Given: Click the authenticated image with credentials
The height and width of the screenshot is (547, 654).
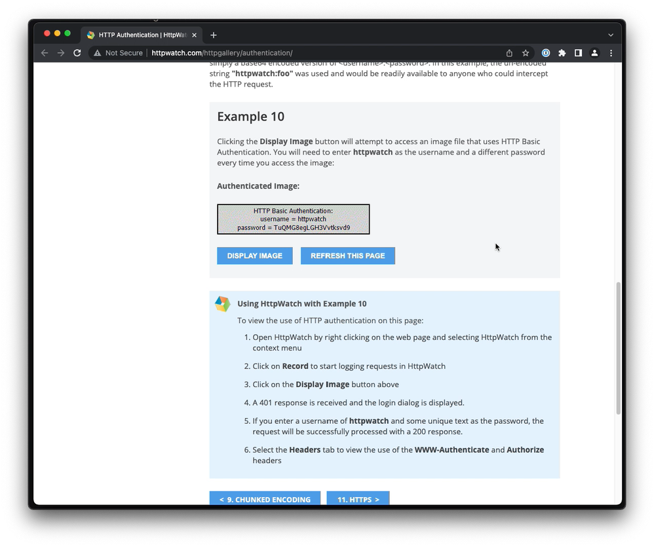Looking at the screenshot, I should [x=293, y=219].
